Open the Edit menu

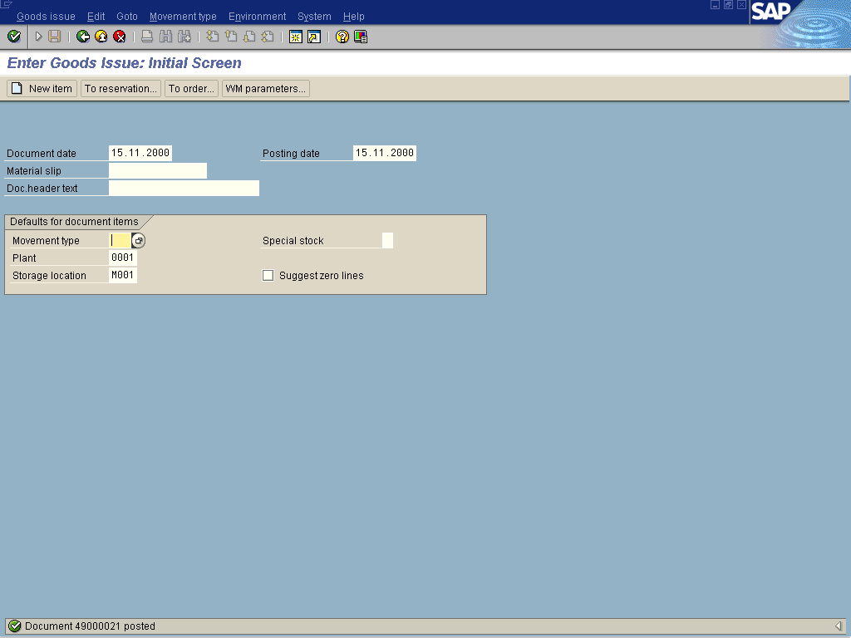[x=96, y=17]
